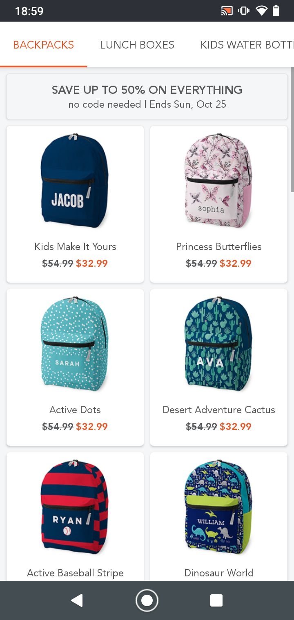Tap the battery icon in the status bar
The width and height of the screenshot is (294, 620).
tap(276, 11)
